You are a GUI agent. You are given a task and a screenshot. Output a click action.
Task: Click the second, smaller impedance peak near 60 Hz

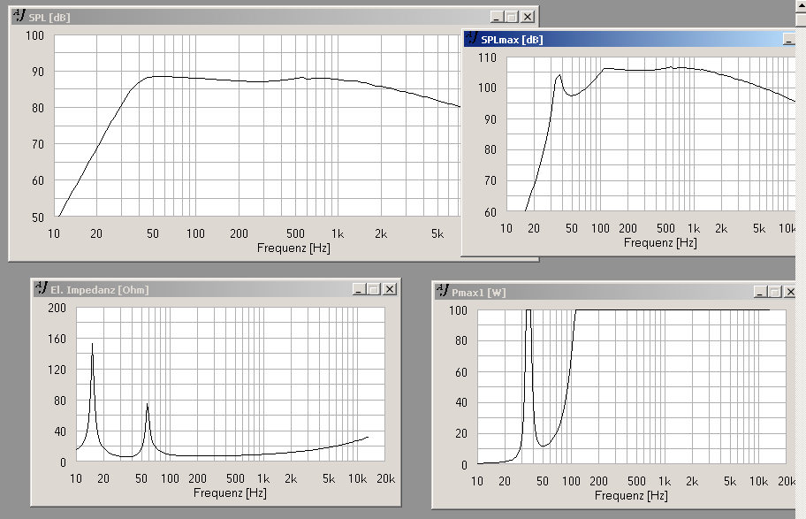click(x=148, y=405)
